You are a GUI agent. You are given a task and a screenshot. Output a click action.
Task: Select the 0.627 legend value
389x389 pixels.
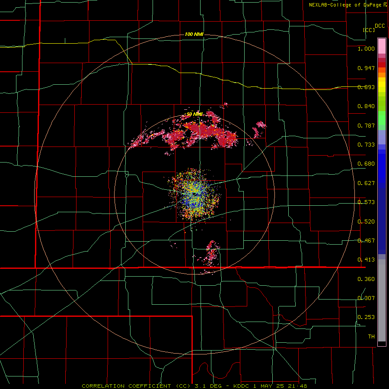366,183
